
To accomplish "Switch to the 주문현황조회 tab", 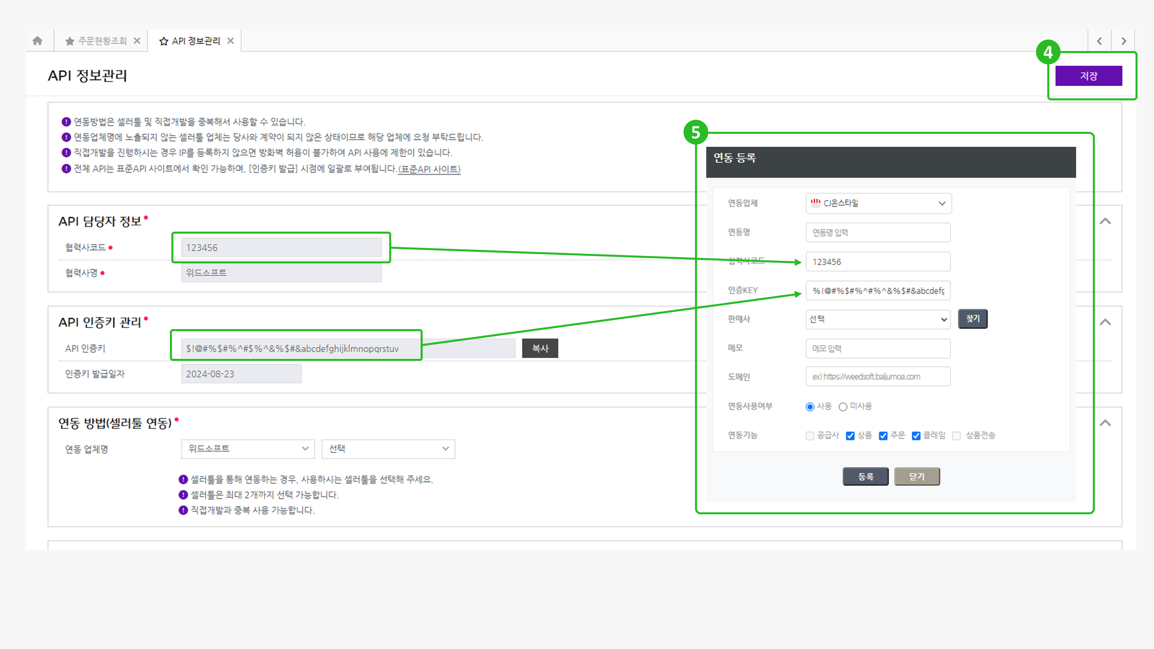I will 102,41.
